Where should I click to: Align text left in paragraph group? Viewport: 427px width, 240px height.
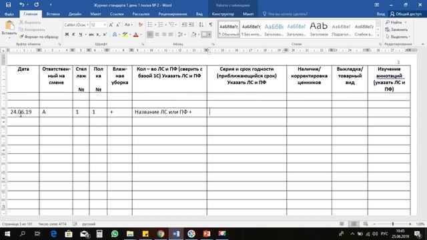click(x=150, y=34)
